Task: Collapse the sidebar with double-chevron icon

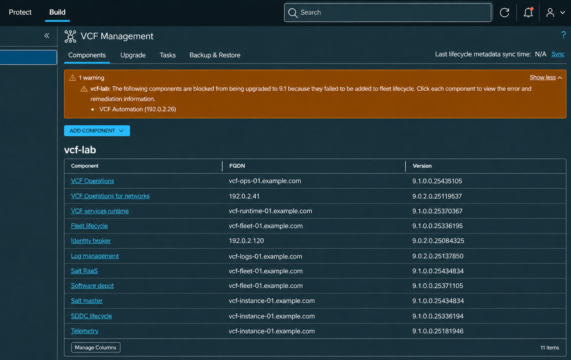Action: [47, 35]
